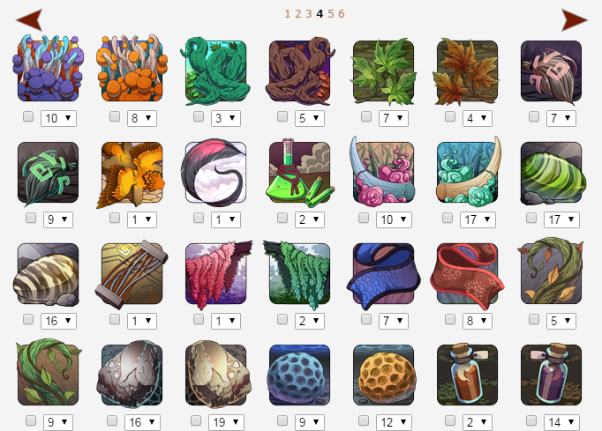Select the blue scale-patterned scarf item icon
This screenshot has height=431, width=602.
point(384,274)
